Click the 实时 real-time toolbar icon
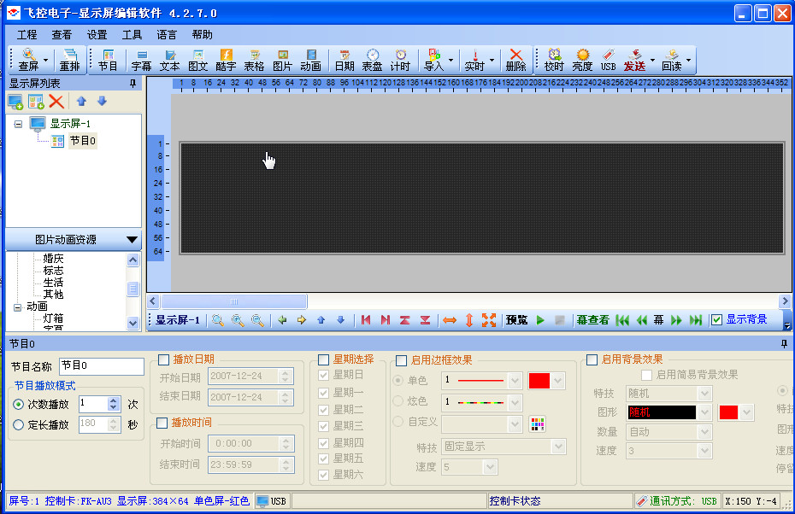 (x=474, y=60)
